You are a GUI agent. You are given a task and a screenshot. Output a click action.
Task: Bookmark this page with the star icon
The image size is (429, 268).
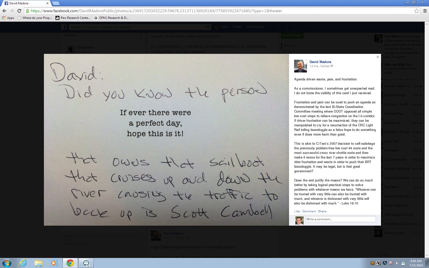click(x=416, y=11)
